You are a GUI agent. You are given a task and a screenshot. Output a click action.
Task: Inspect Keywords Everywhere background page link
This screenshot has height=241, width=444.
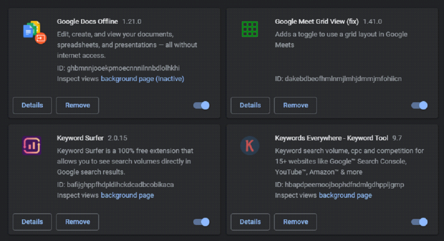pyautogui.click(x=346, y=195)
